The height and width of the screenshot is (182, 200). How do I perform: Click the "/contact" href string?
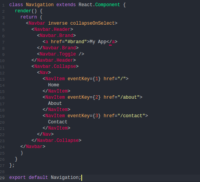click(x=131, y=116)
